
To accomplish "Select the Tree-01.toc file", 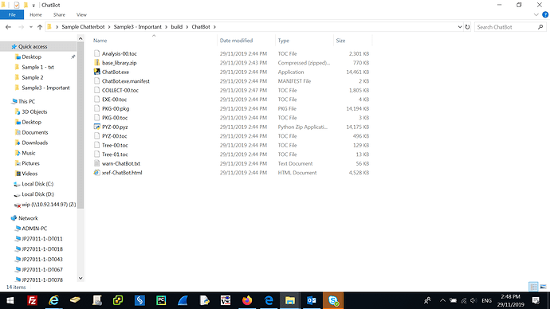I will [x=115, y=154].
